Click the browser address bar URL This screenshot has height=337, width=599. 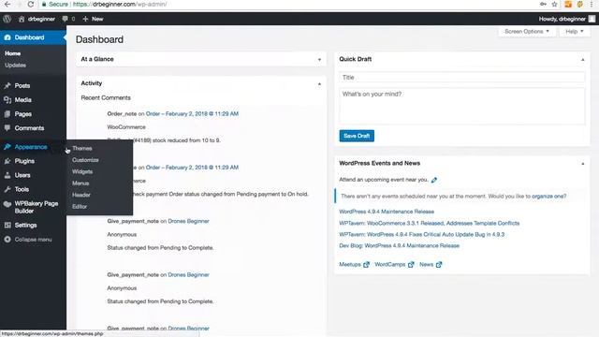coord(120,4)
